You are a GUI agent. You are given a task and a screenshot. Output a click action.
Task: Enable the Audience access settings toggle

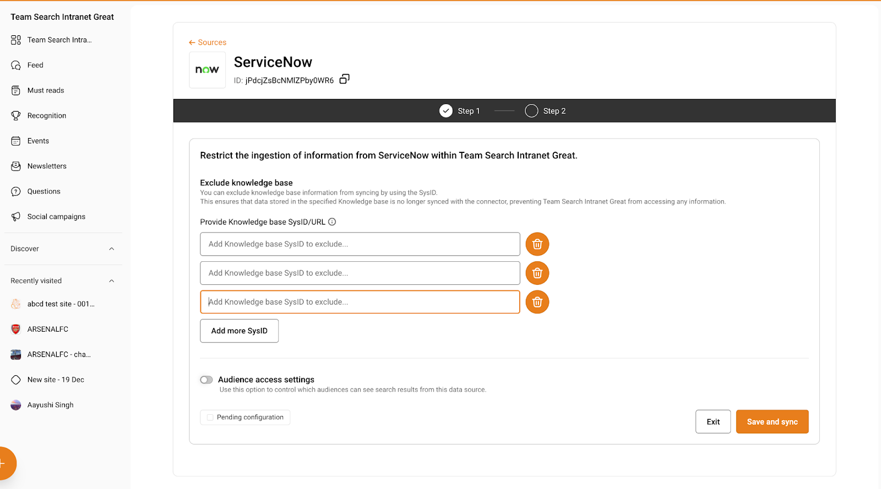(x=206, y=380)
